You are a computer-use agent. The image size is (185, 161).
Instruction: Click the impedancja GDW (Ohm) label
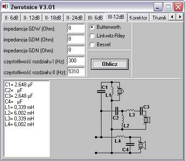click(x=29, y=29)
